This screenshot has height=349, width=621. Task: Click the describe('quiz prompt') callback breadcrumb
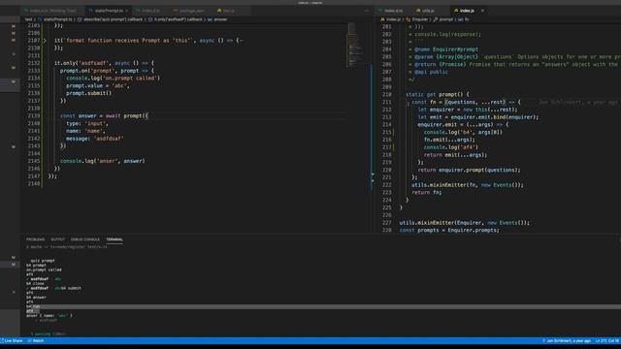110,19
